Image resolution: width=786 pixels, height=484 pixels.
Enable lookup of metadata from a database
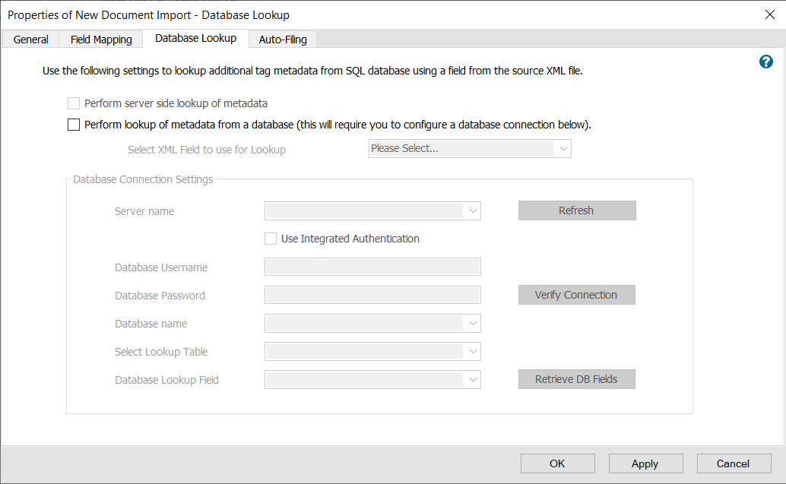pyautogui.click(x=74, y=124)
